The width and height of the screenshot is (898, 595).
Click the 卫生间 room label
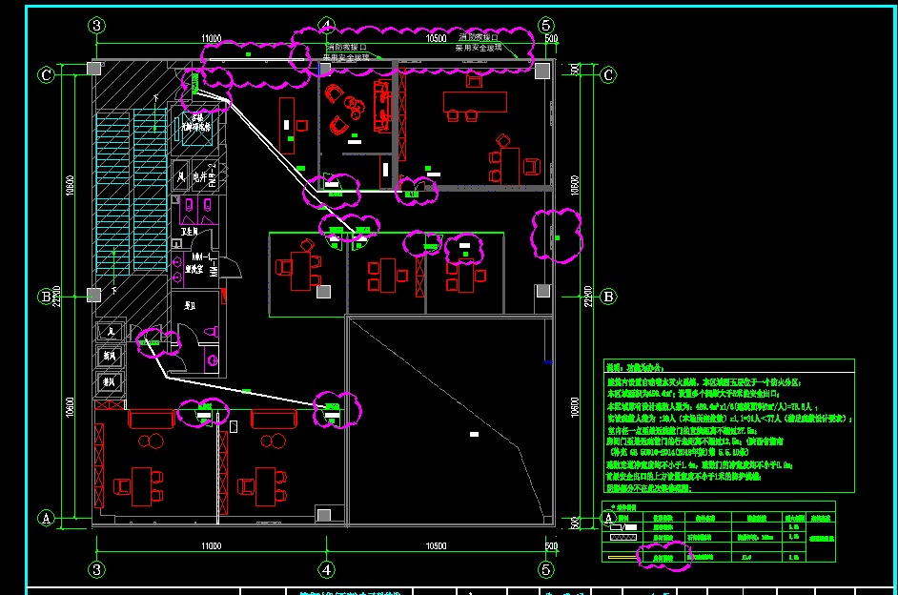tap(190, 232)
